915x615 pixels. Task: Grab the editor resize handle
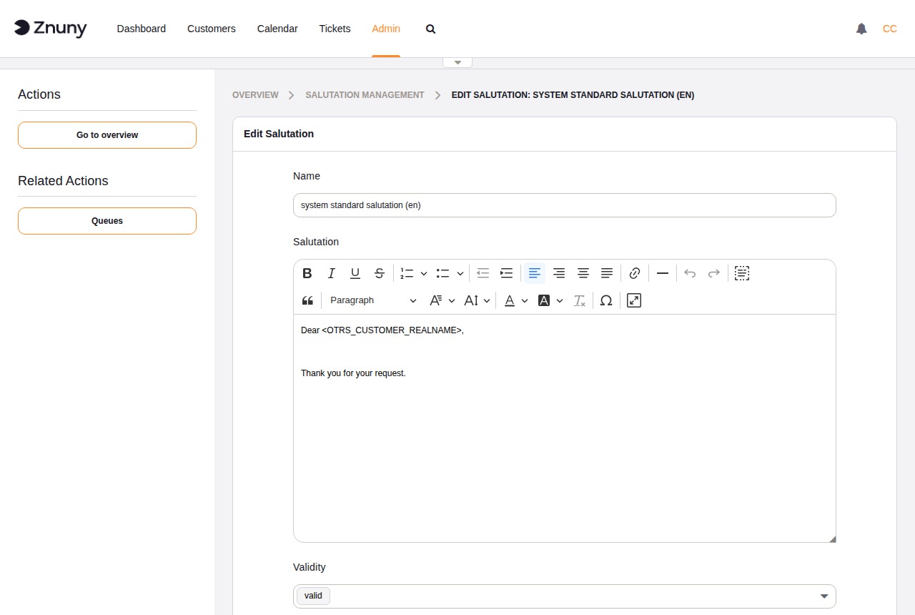(832, 538)
